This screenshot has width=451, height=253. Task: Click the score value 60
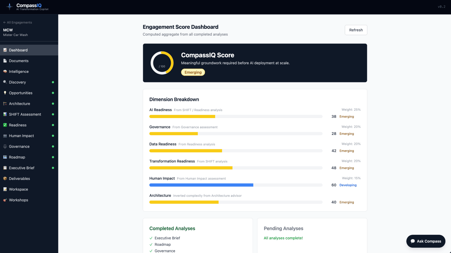334,185
